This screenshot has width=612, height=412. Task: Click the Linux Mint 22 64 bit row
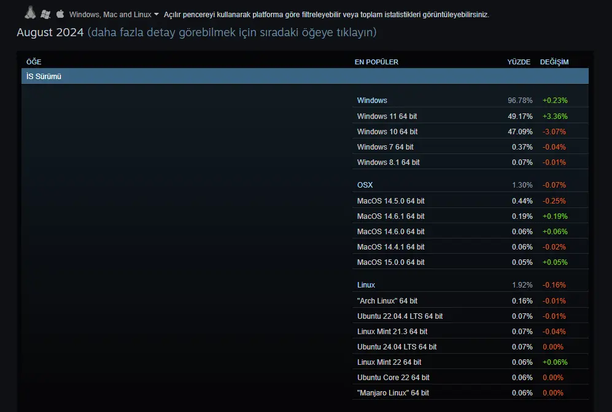pos(470,362)
